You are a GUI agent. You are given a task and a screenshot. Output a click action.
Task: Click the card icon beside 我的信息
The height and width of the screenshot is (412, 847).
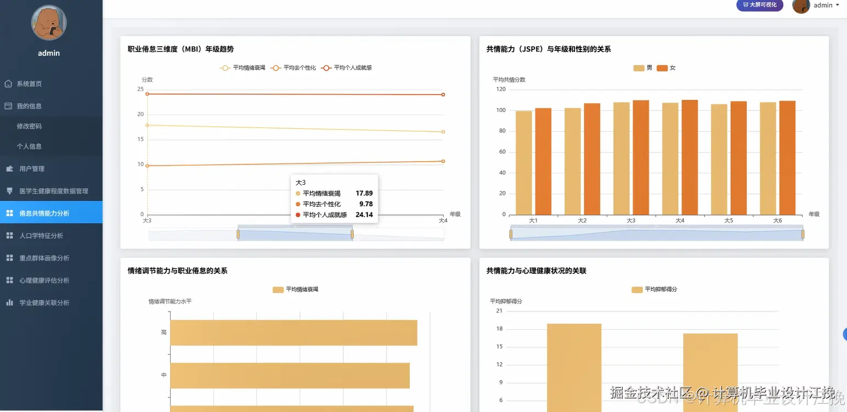tap(8, 106)
